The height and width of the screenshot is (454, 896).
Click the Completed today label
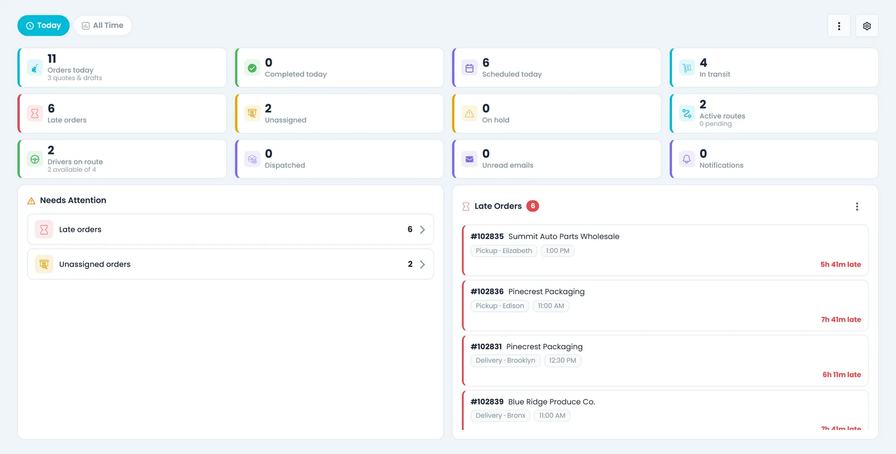(x=296, y=74)
